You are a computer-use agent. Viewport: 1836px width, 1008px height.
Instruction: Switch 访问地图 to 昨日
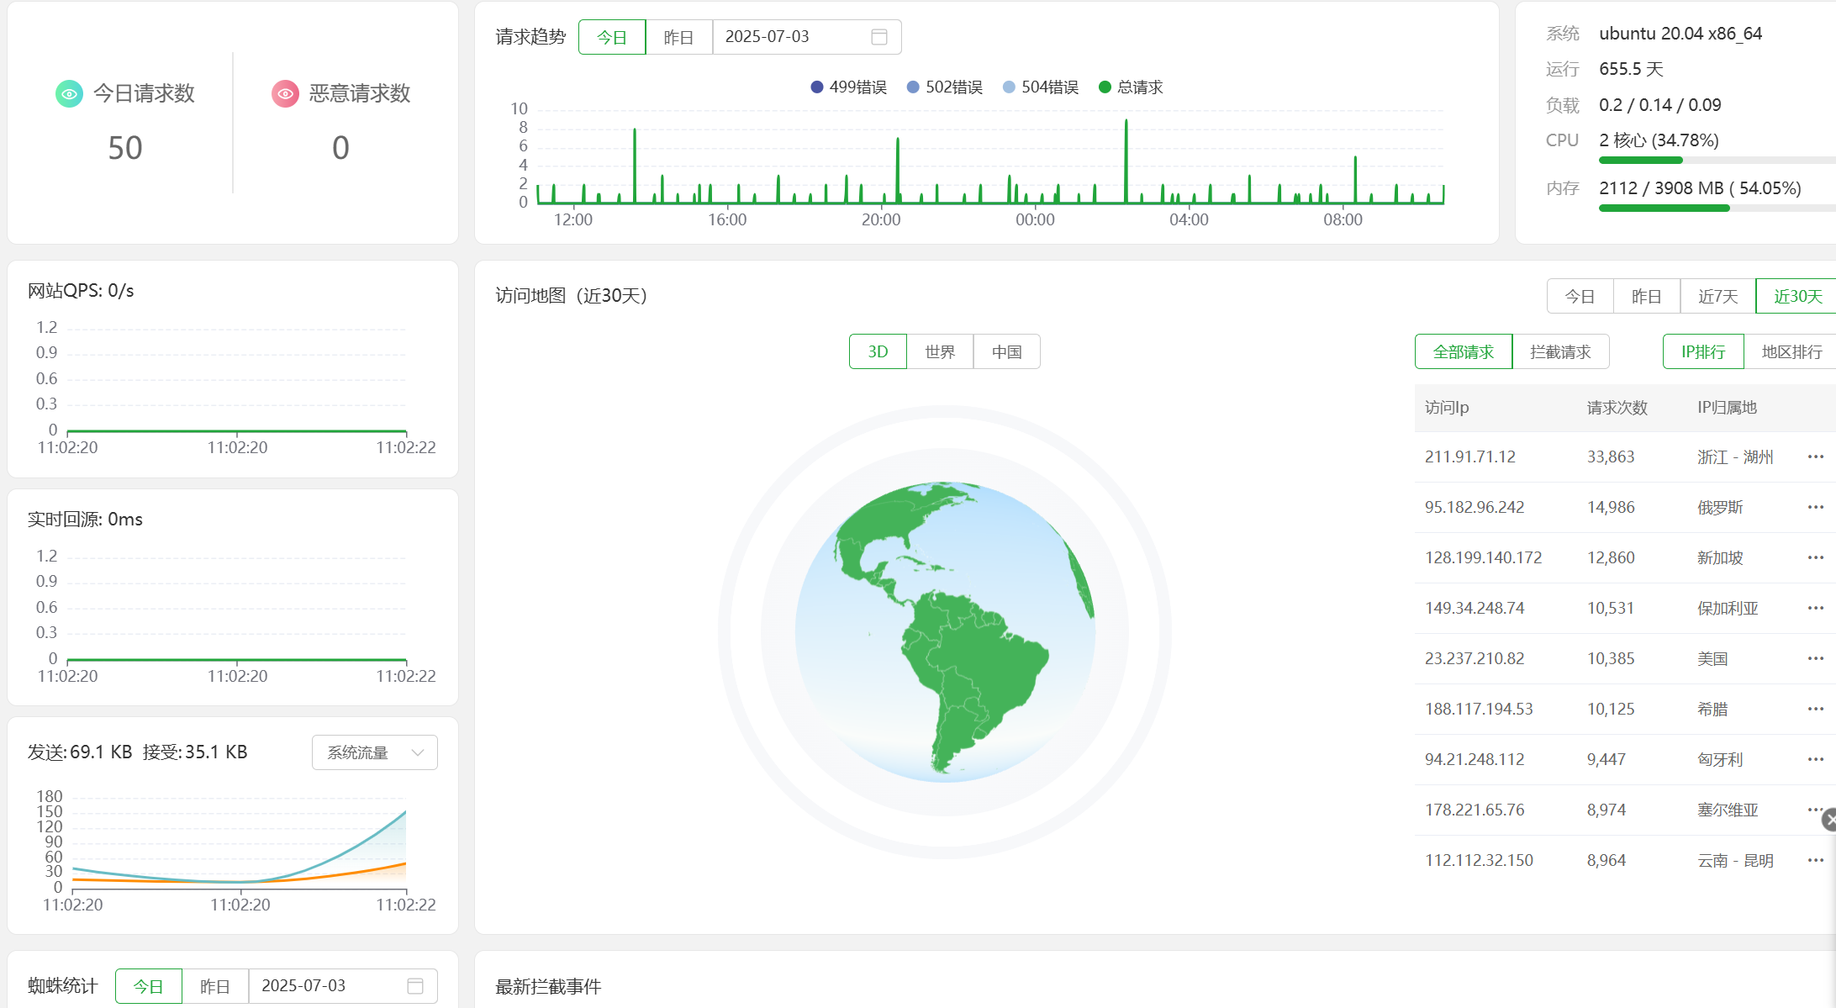(1646, 296)
